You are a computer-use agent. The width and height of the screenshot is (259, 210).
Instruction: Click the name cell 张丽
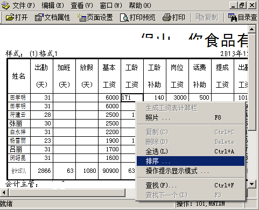(19, 123)
